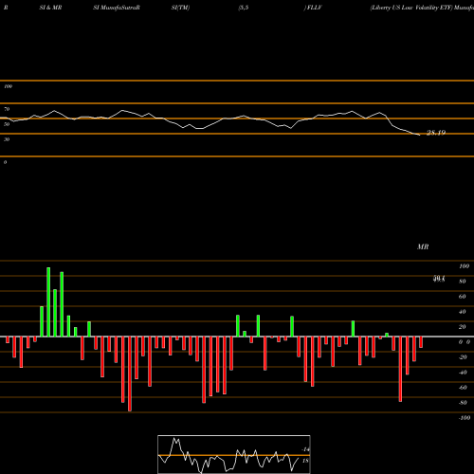Click the (5,5 parameter text in header
The height and width of the screenshot is (474, 474).
244,8
